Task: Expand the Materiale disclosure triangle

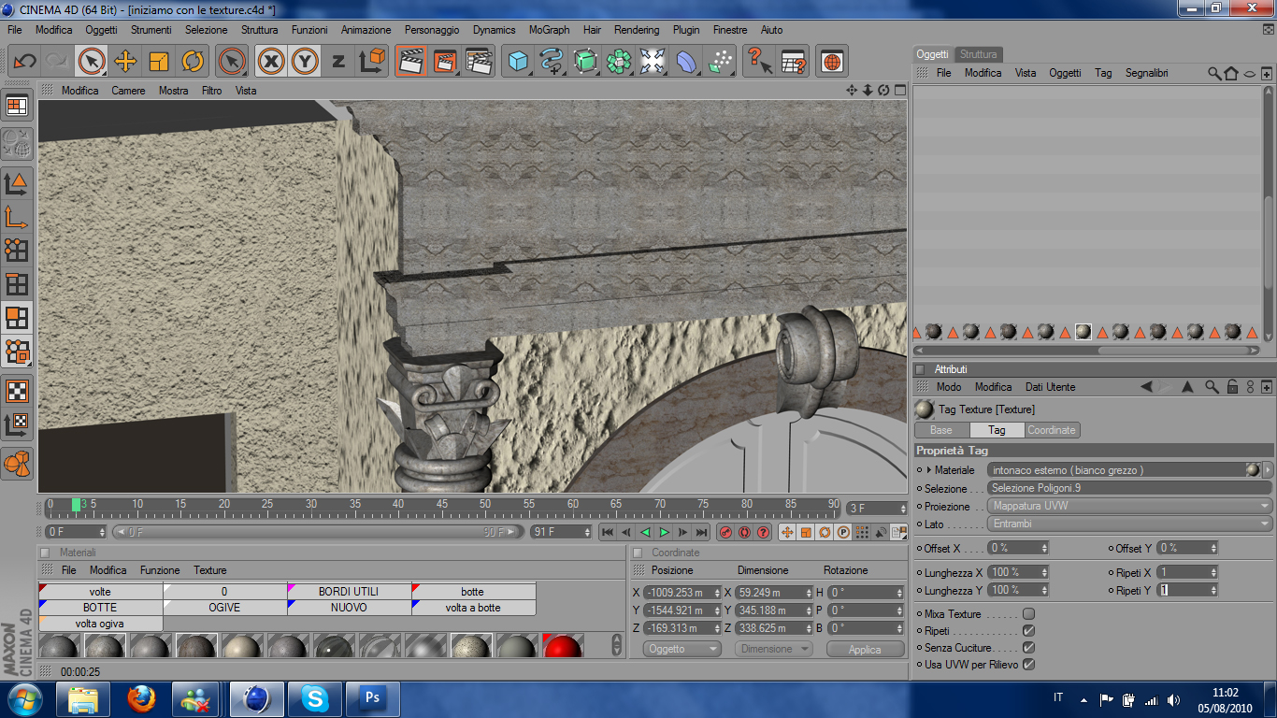Action: click(928, 470)
